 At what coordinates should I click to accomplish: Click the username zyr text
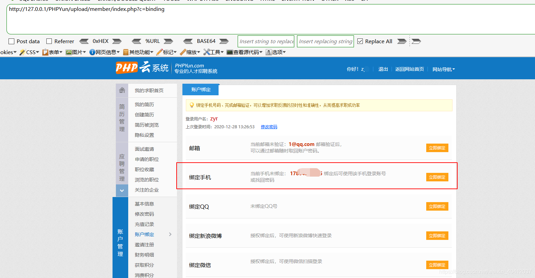click(214, 119)
